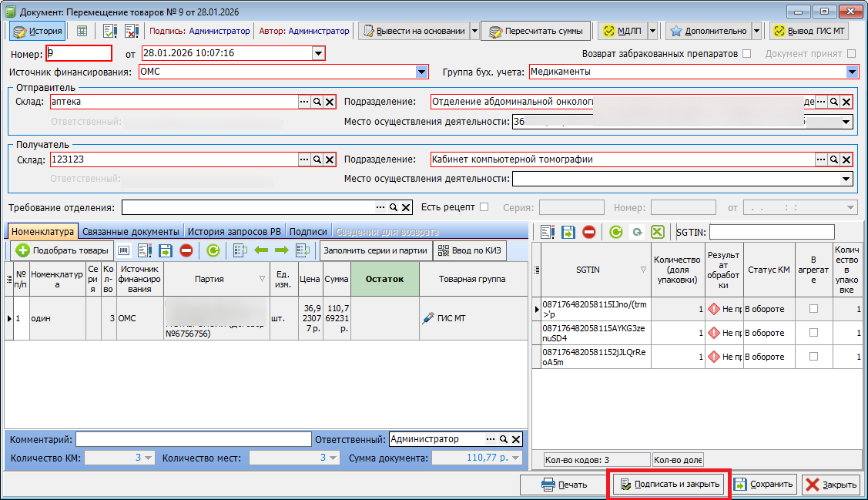Click into the Комментарий text field
Screen dimensions: 868x500
tap(193, 439)
